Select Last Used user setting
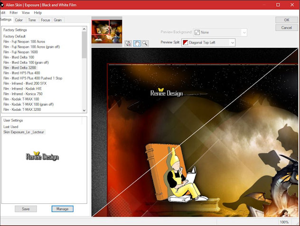 click(11, 127)
